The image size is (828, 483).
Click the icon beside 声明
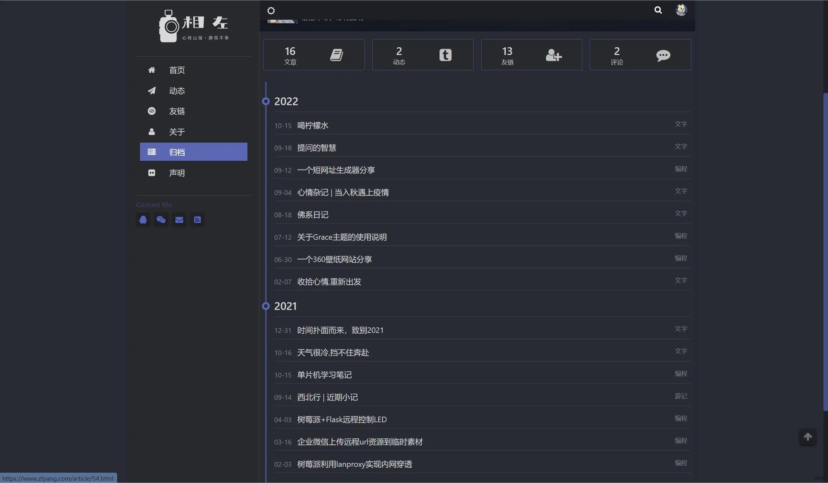click(x=151, y=173)
